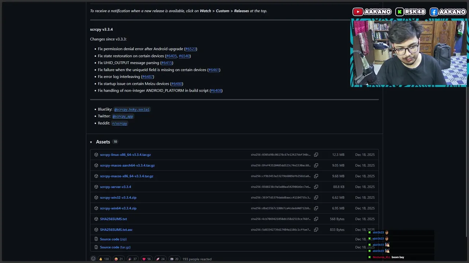The width and height of the screenshot is (469, 263).
Task: Collapse the Assets section triangle
Action: (91, 142)
